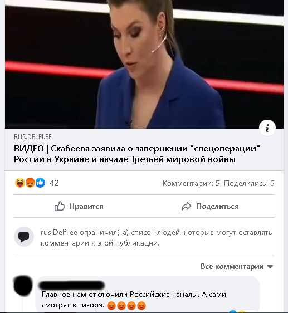Click the laughing reaction emoji

pos(19,183)
